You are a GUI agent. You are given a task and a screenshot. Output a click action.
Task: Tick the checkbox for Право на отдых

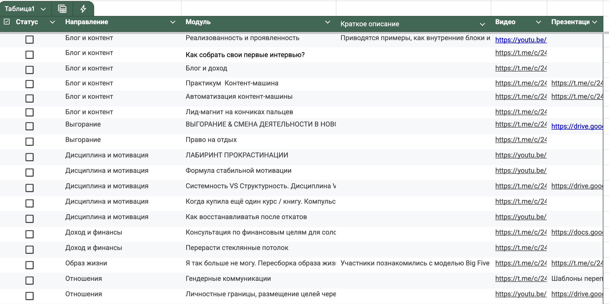[30, 141]
